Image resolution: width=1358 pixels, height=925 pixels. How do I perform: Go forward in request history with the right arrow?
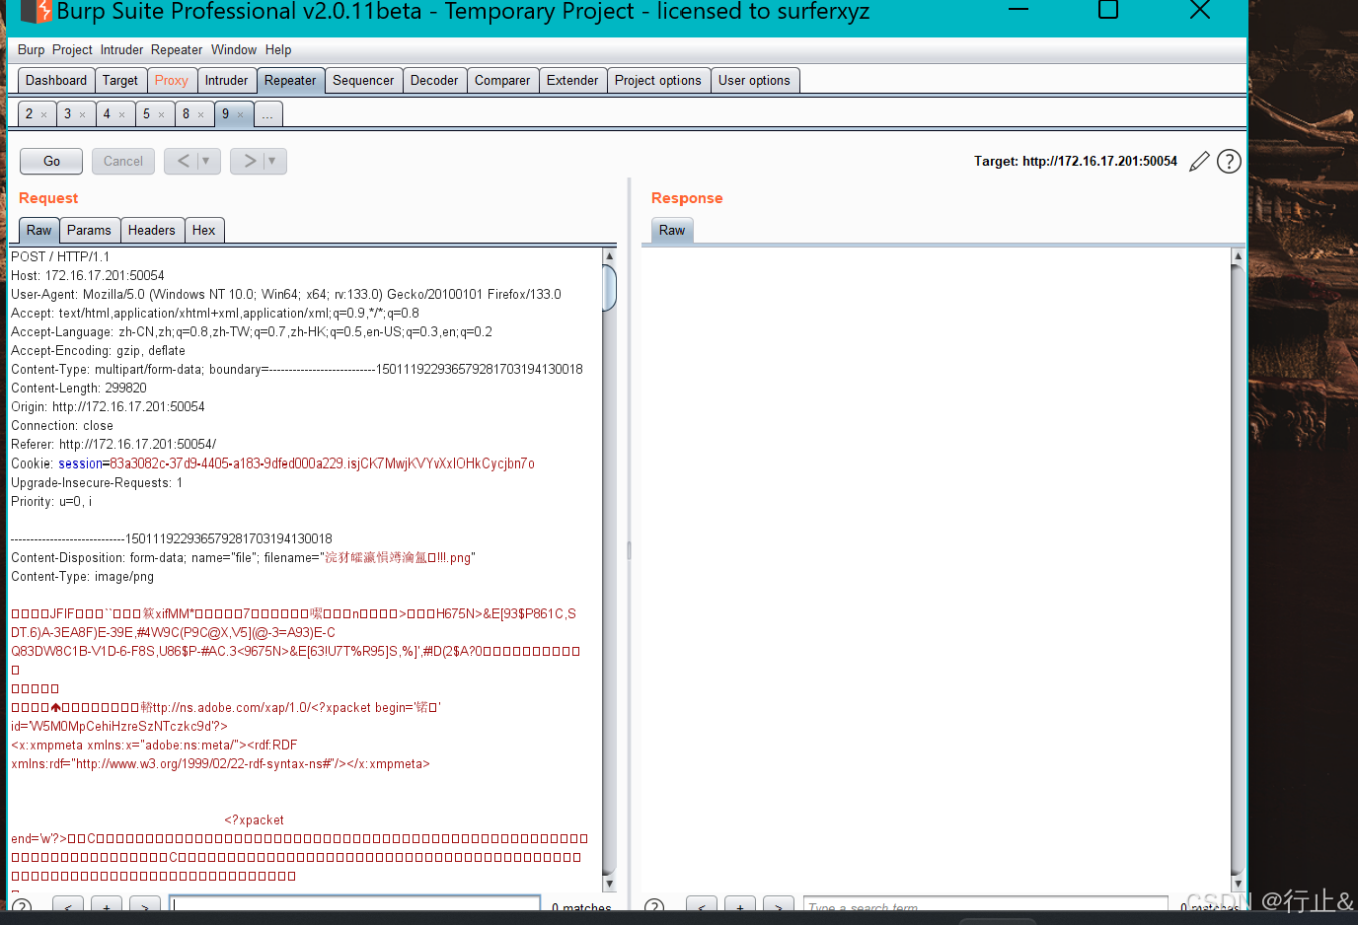click(x=249, y=161)
